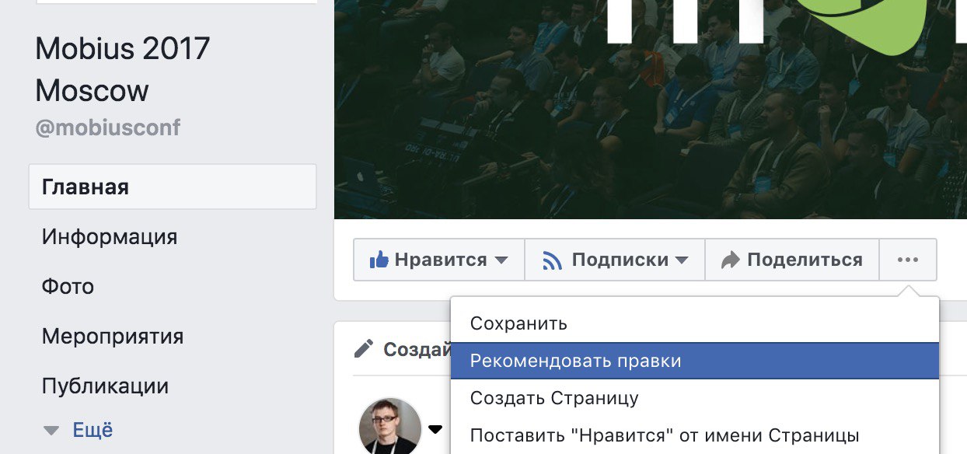967x454 pixels.
Task: Open the three-dots more options button
Action: click(908, 260)
